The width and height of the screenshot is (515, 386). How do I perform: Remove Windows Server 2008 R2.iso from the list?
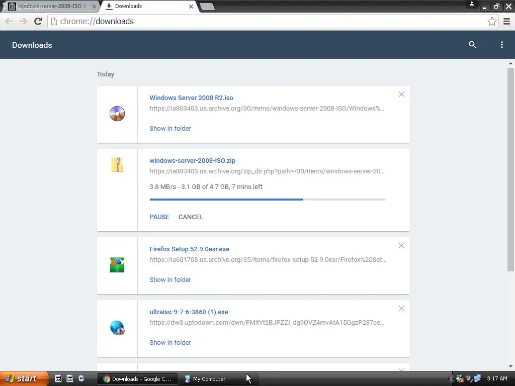[x=401, y=94]
